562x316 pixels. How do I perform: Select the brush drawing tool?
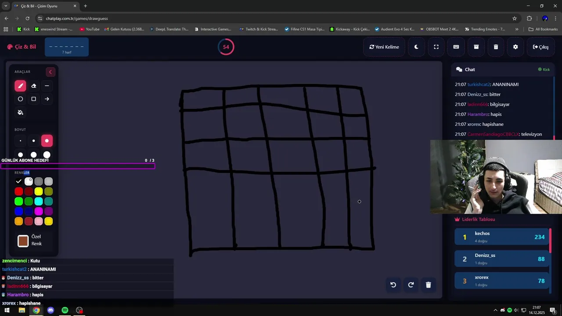coord(20,86)
